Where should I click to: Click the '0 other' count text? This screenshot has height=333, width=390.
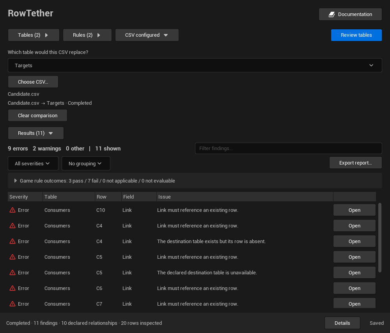(75, 149)
